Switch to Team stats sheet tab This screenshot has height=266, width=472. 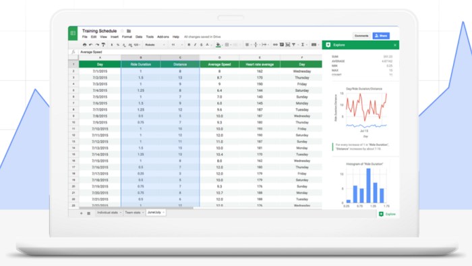coord(134,213)
